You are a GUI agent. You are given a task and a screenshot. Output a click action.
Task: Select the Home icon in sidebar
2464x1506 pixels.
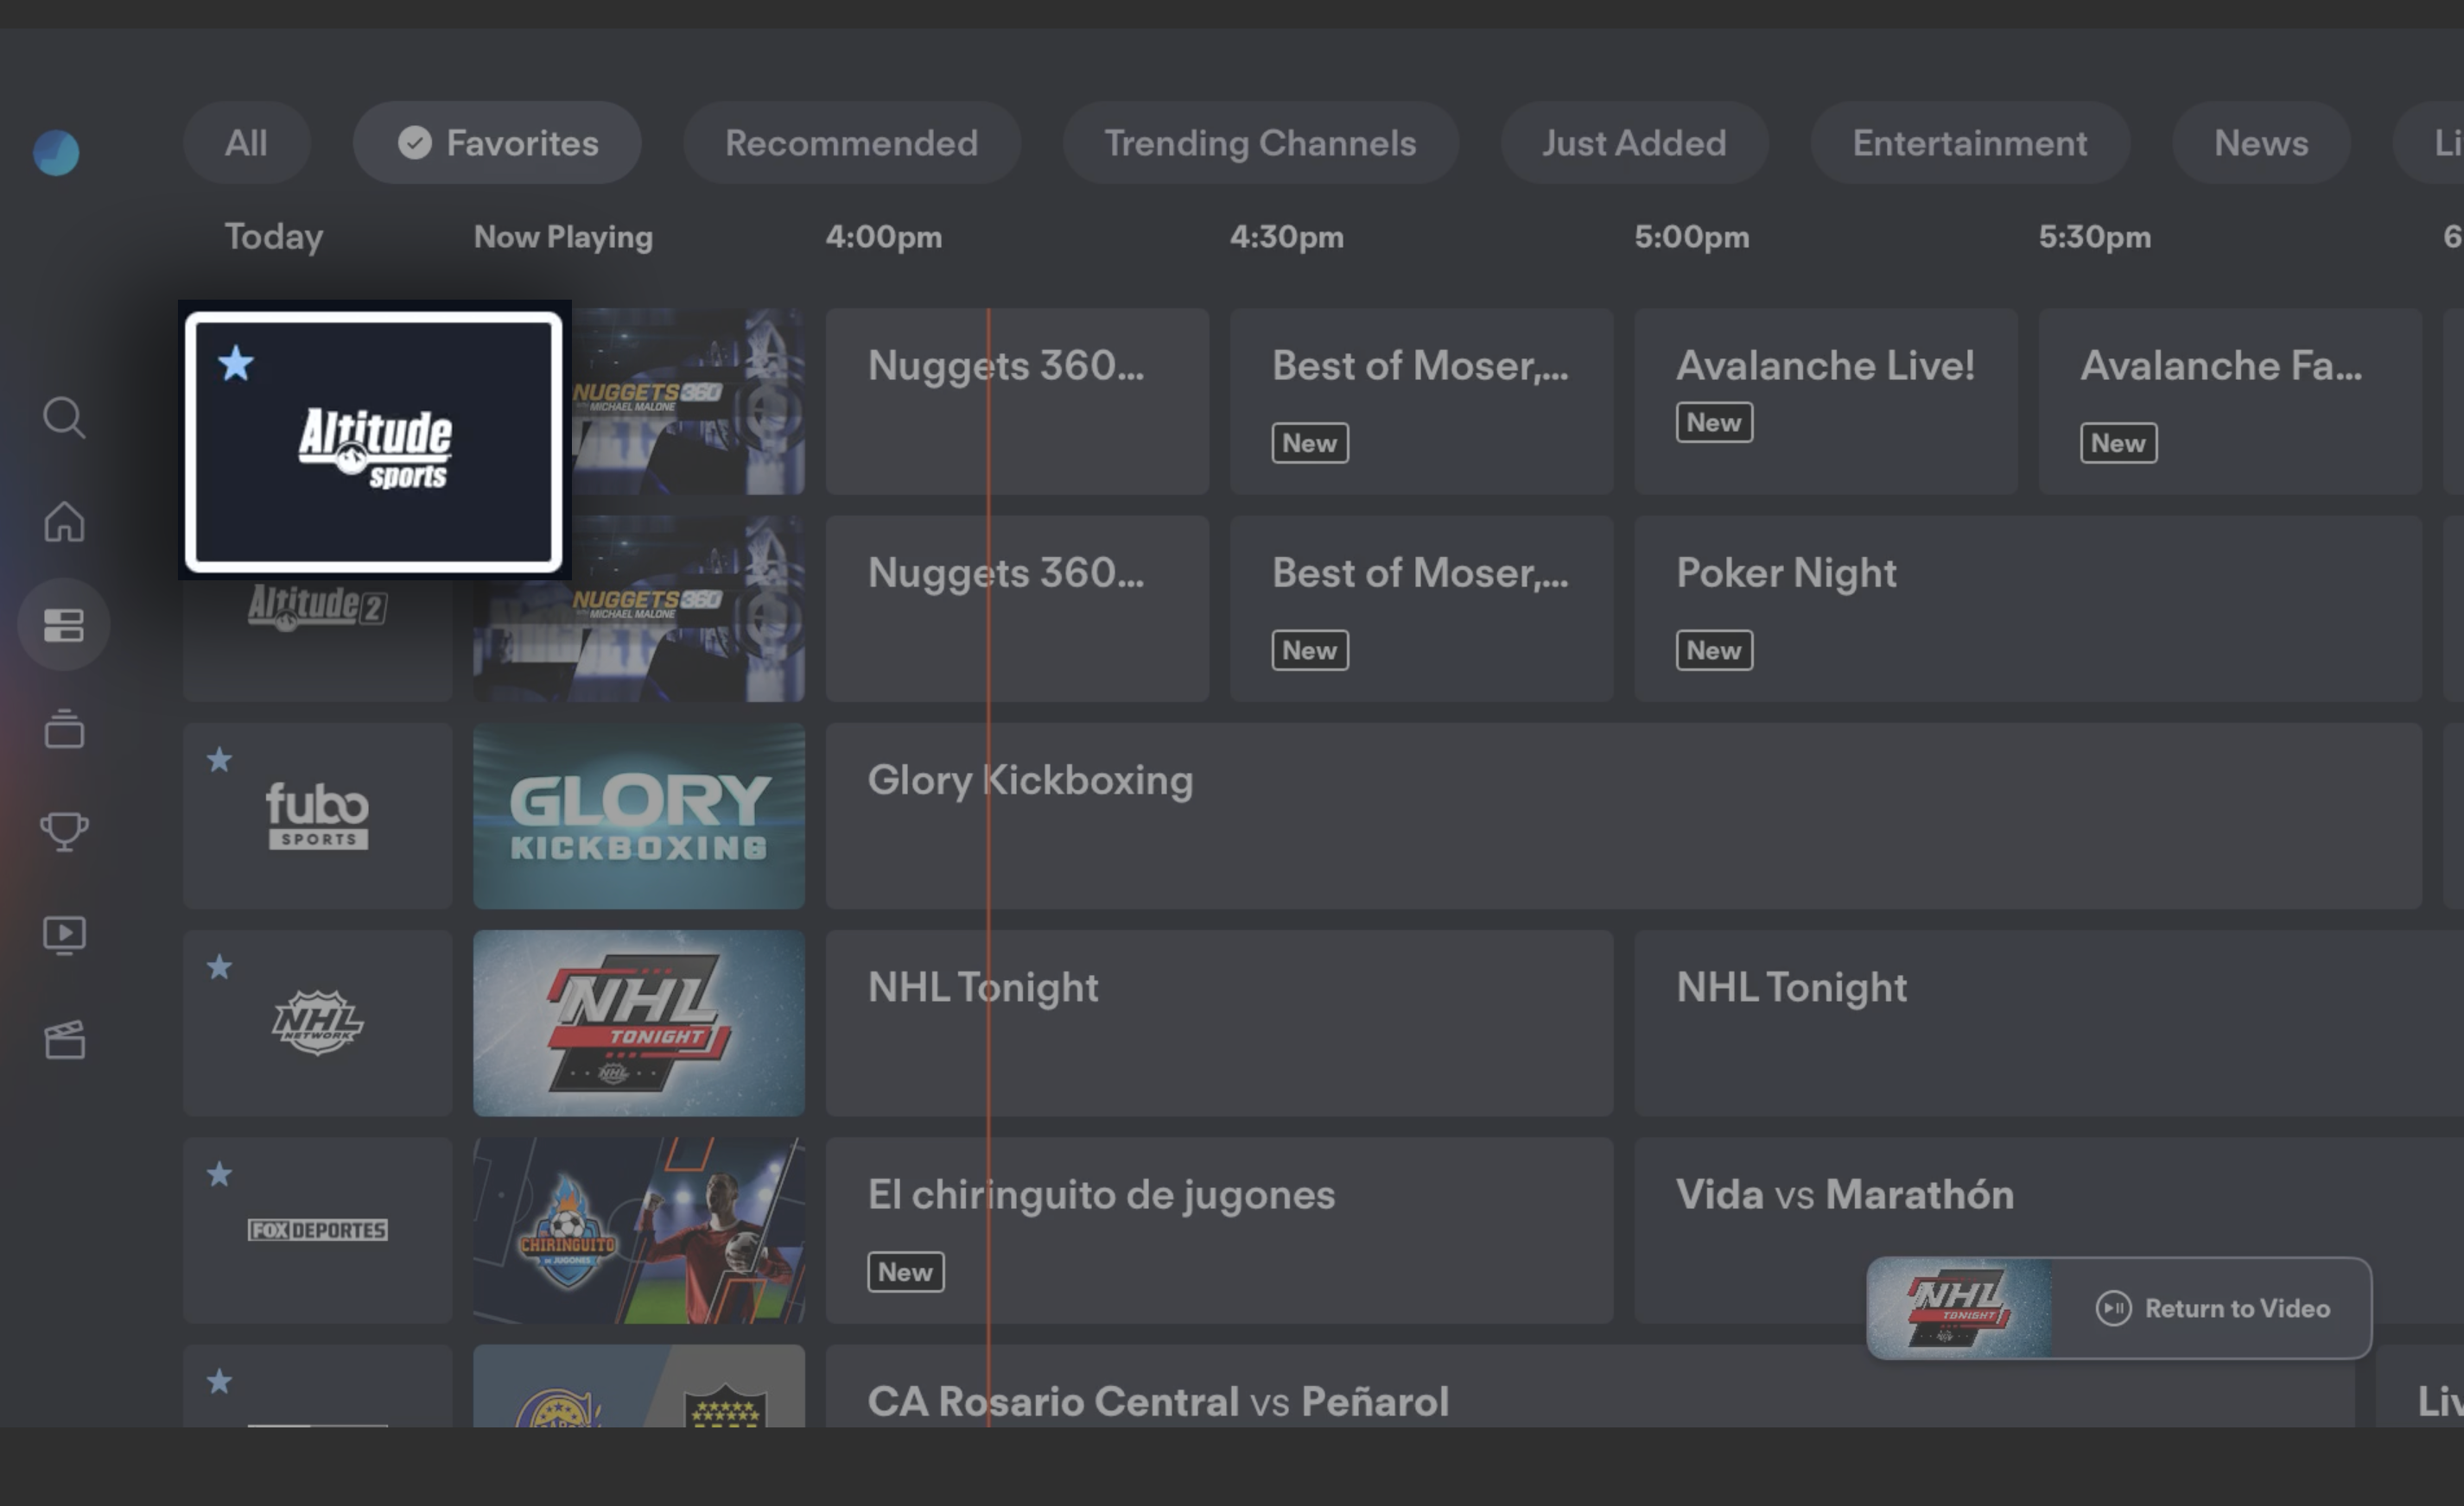(x=65, y=521)
